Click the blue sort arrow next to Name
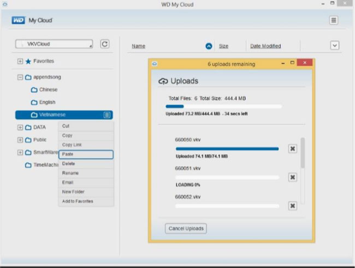The height and width of the screenshot is (268, 355). pos(209,46)
